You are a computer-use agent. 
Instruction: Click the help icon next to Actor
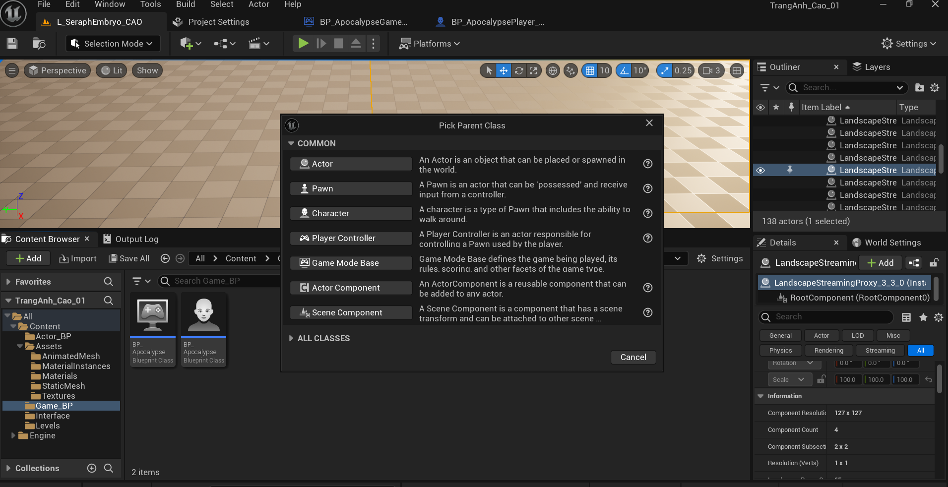647,164
